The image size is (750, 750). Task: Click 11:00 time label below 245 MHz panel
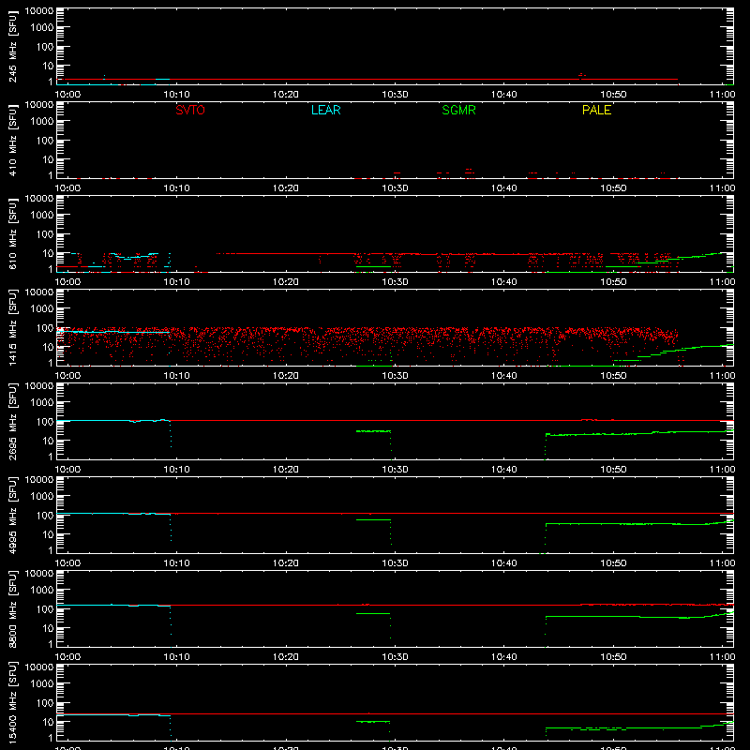pos(722,95)
